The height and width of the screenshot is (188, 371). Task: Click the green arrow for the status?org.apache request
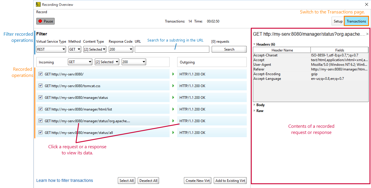pyautogui.click(x=173, y=121)
